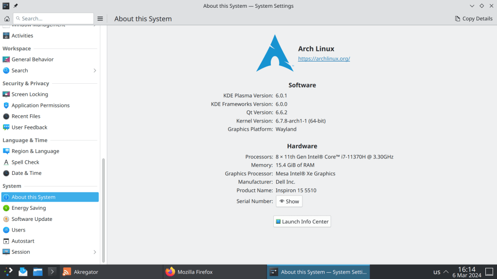Viewport: 497px width, 279px height.
Task: Click the home icon beside the search box
Action: tap(7, 18)
